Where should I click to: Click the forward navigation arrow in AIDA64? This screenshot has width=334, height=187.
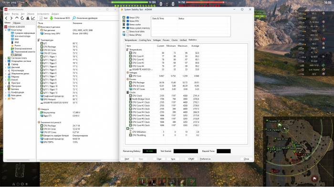(11, 18)
